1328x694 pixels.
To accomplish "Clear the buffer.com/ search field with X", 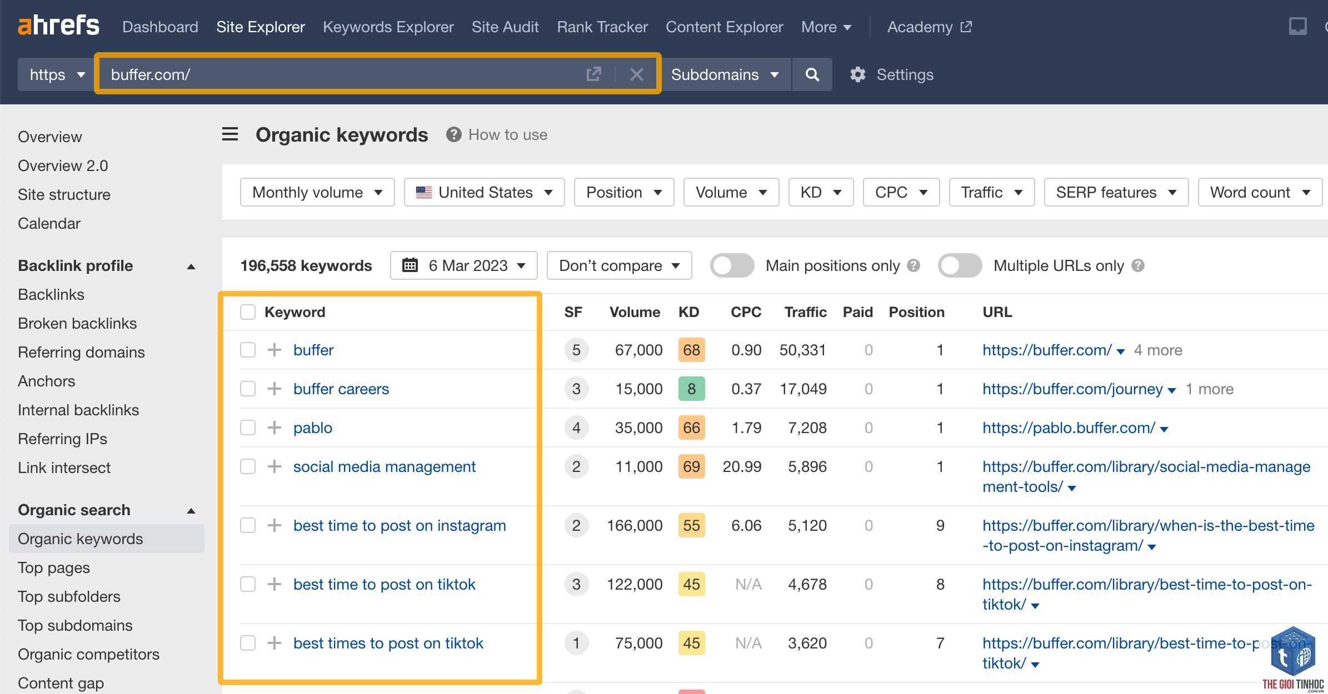I will pyautogui.click(x=637, y=74).
